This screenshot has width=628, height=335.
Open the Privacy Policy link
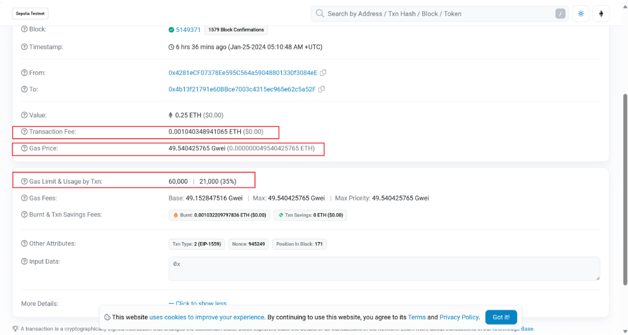pos(459,317)
